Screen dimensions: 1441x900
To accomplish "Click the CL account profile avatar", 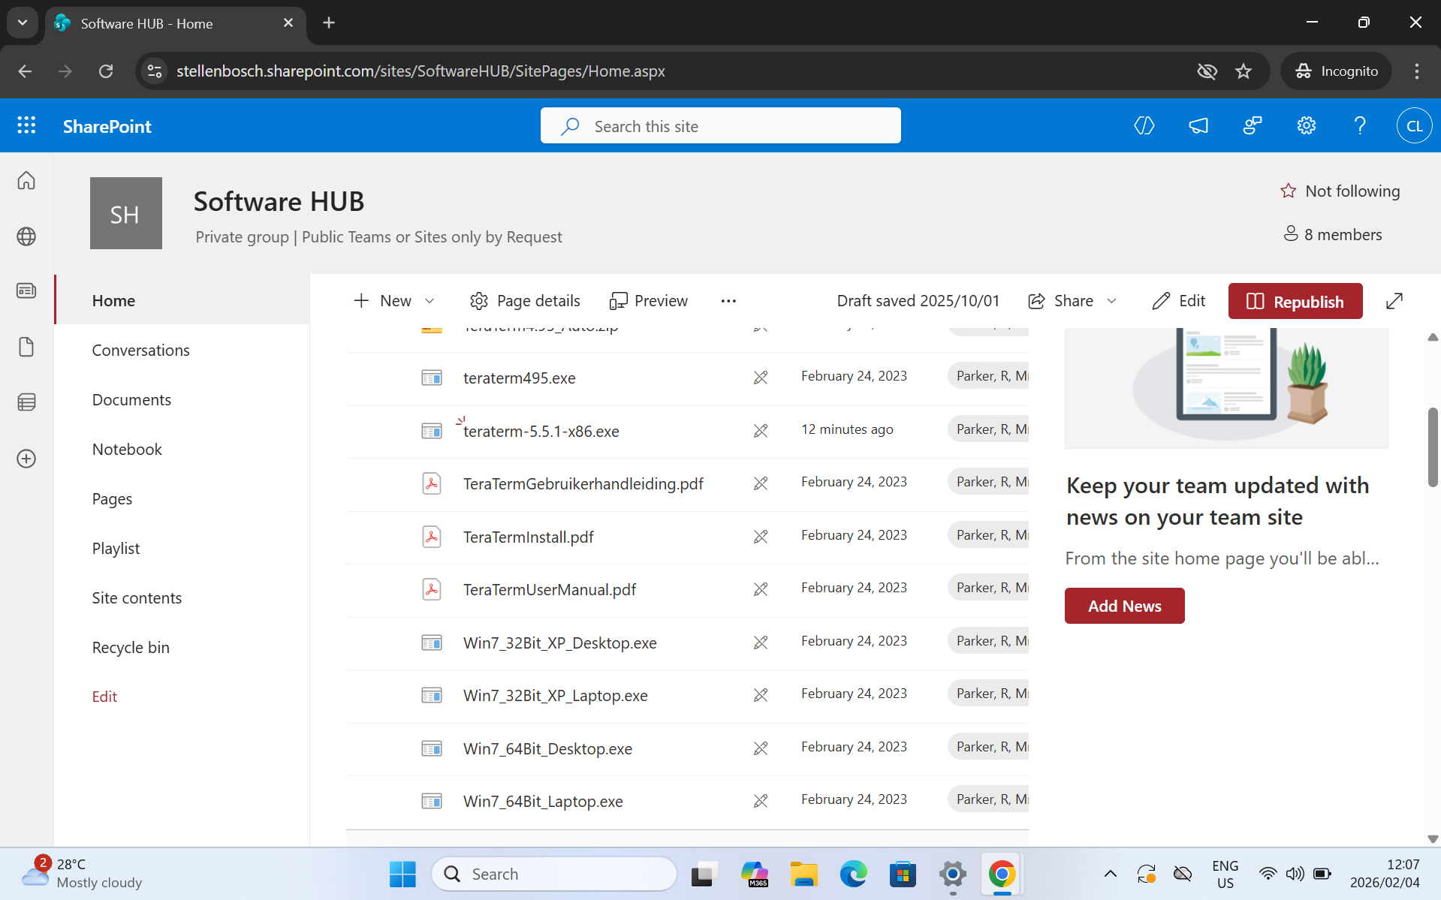I will coord(1414,125).
